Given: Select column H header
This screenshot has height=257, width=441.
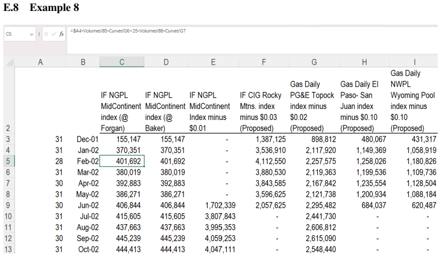Looking at the screenshot, I should [364, 62].
